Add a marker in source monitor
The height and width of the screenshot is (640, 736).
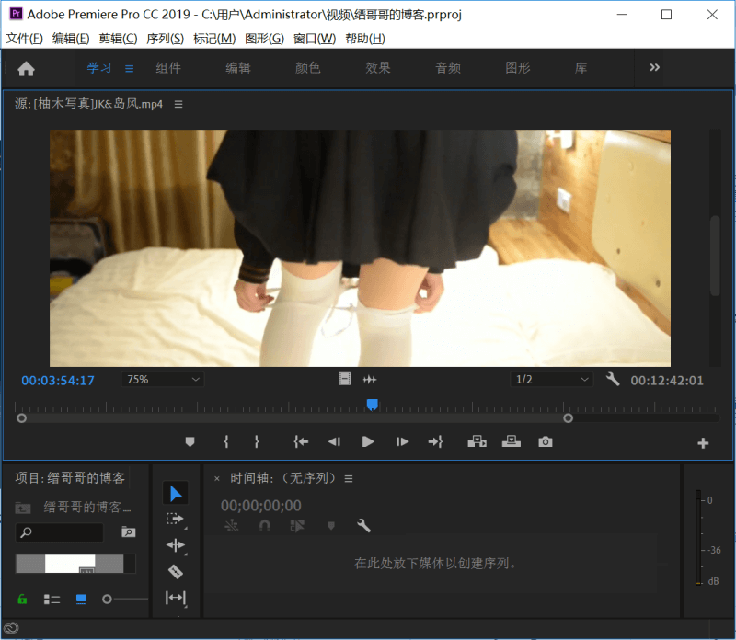pos(190,442)
